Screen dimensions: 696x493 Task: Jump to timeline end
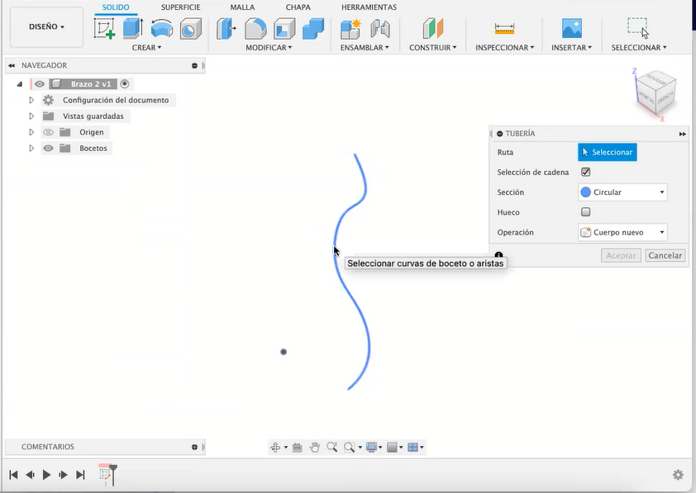coord(80,475)
